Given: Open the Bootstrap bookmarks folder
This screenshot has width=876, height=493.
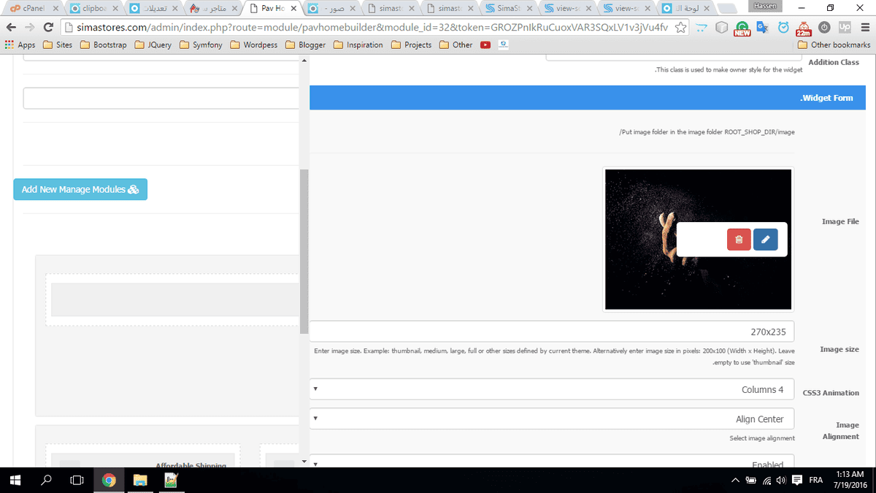Looking at the screenshot, I should coord(103,45).
